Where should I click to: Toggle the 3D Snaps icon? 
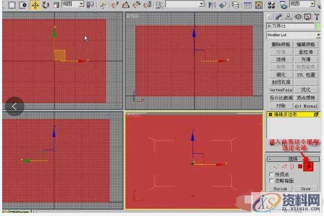pyautogui.click(x=115, y=5)
